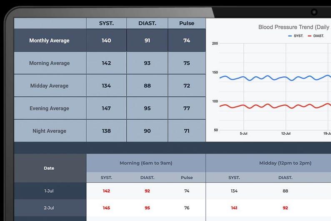
Task: Click Morning Average pulse value 75
Action: click(x=187, y=63)
